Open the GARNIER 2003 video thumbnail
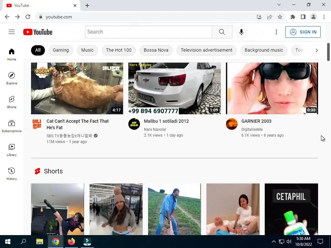331x248 pixels. [x=272, y=88]
